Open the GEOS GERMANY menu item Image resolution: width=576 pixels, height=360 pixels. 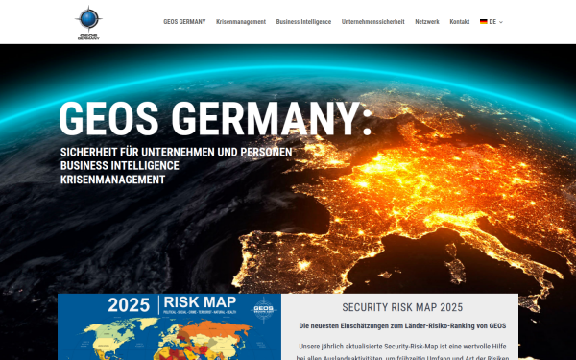click(184, 22)
